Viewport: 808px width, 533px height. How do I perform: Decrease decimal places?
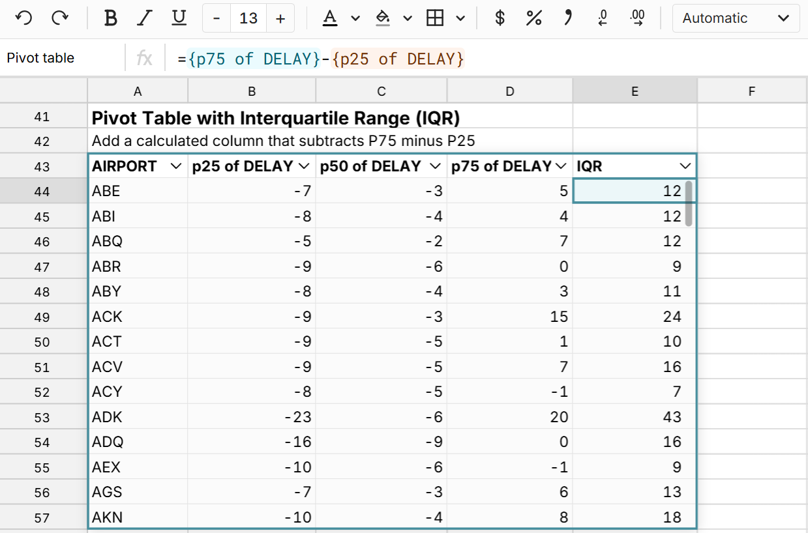(601, 18)
